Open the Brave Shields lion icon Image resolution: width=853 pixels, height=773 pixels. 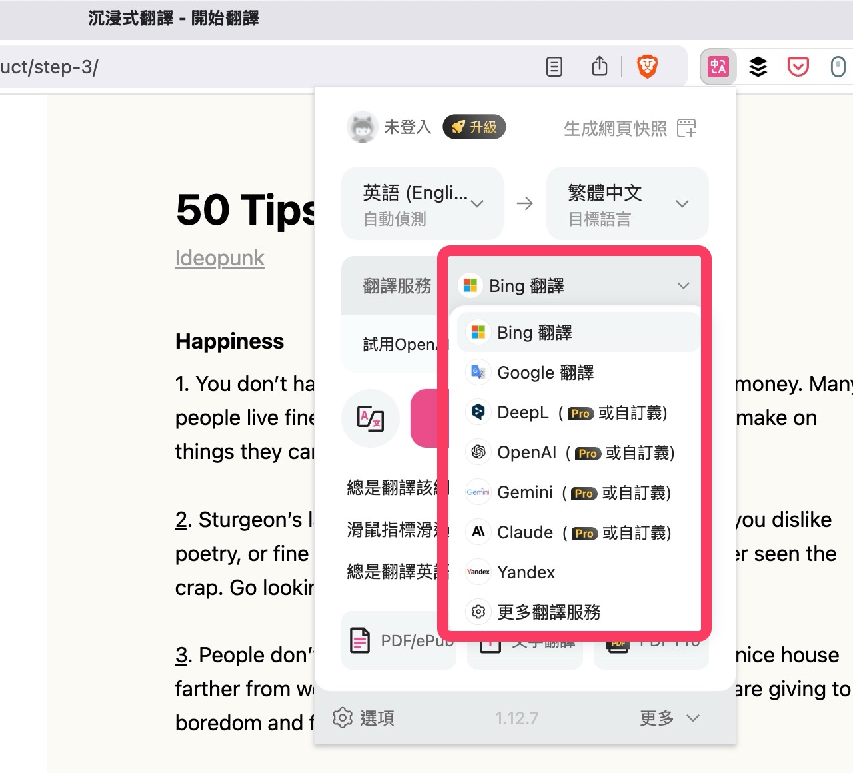[x=648, y=67]
